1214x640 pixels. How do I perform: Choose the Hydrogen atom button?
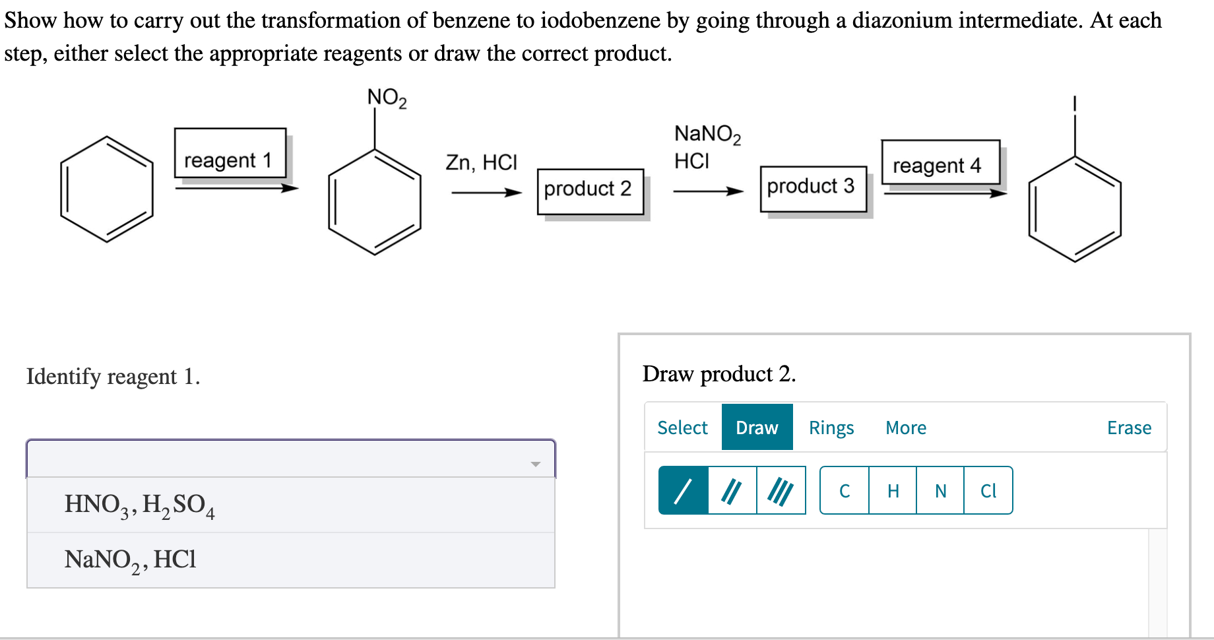[x=893, y=491]
